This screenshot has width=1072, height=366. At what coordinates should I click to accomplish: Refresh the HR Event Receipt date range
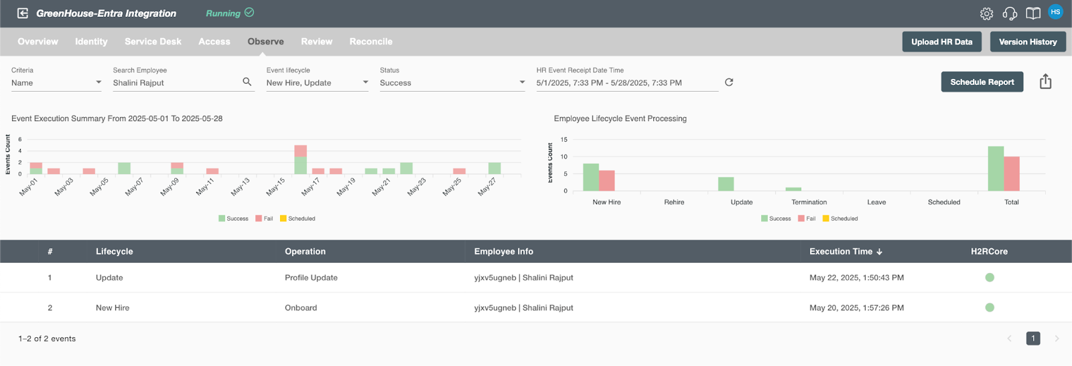tap(729, 82)
